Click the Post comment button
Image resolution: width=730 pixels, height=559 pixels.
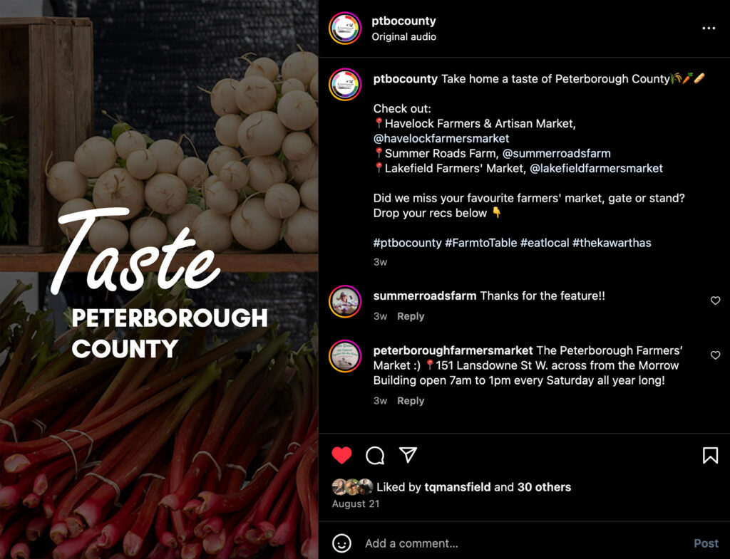pos(706,543)
